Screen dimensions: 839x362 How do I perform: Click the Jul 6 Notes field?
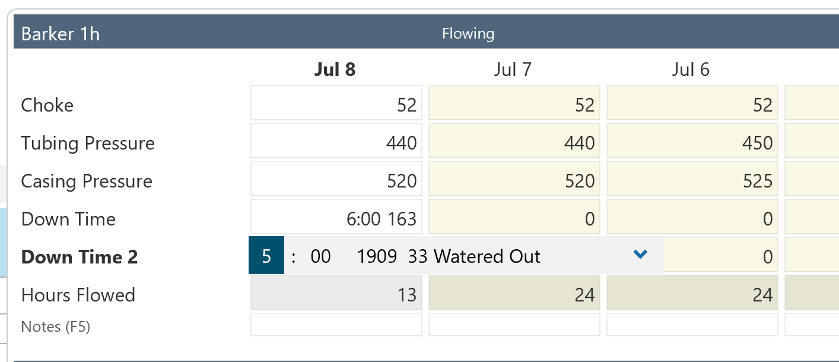pos(692,325)
